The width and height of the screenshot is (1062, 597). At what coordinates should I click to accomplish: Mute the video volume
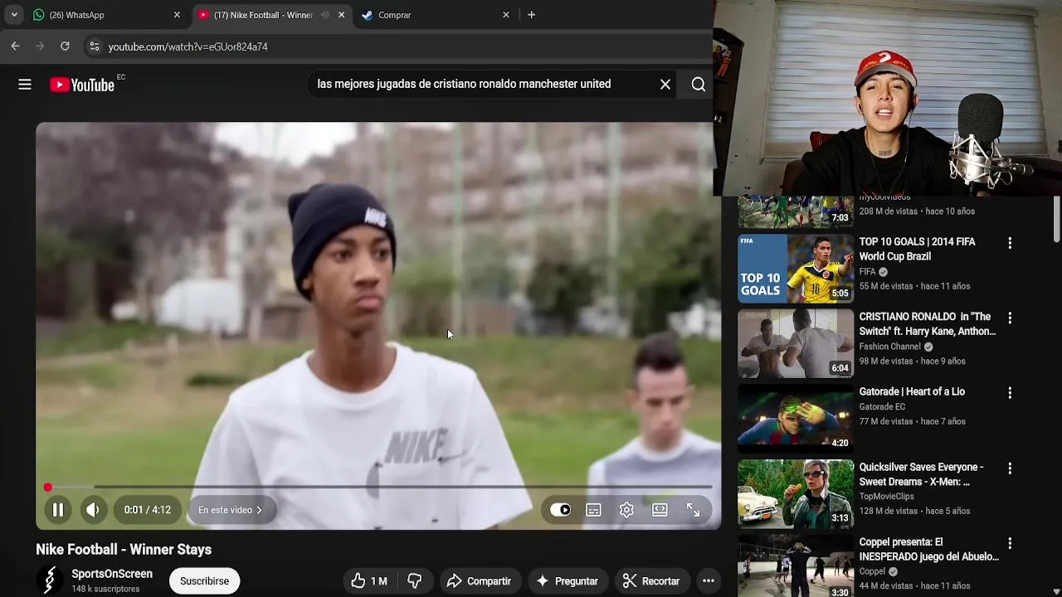tap(93, 510)
